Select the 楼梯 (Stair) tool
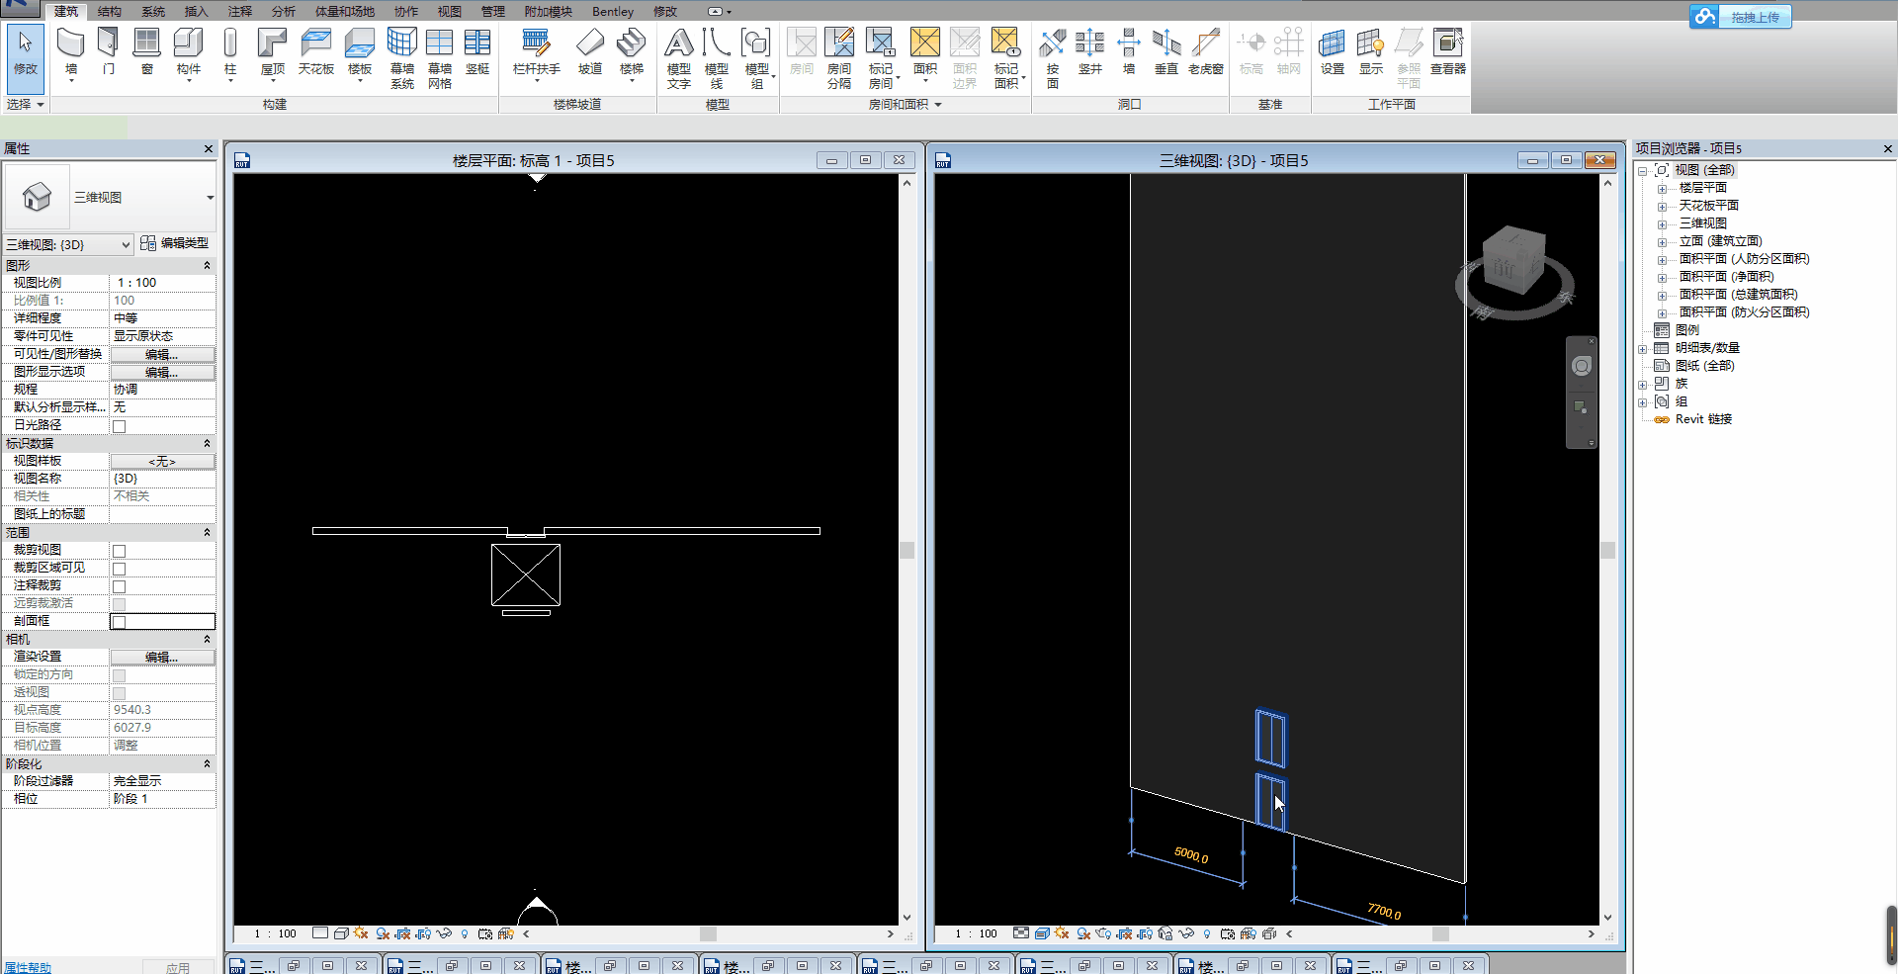 pyautogui.click(x=632, y=52)
